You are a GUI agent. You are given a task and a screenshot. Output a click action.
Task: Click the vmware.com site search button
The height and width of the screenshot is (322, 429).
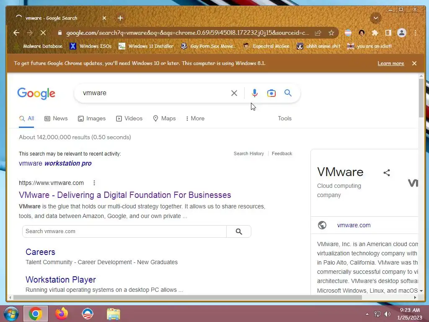click(239, 231)
